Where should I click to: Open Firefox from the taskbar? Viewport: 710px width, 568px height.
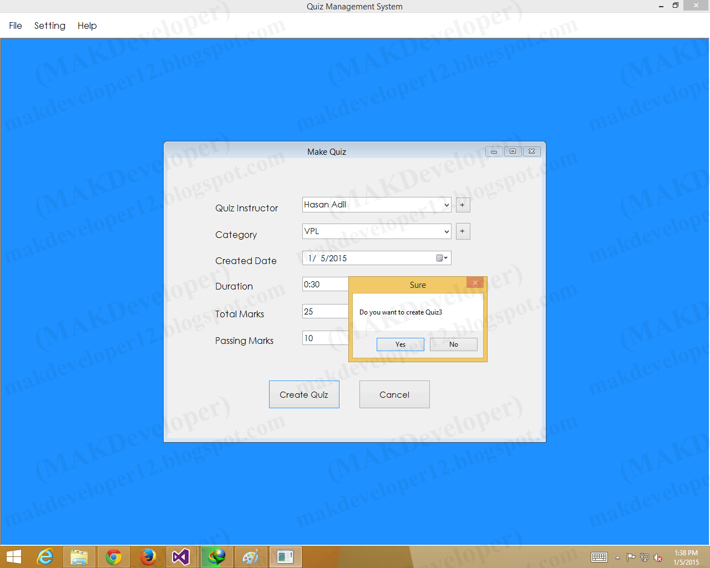[x=148, y=556]
